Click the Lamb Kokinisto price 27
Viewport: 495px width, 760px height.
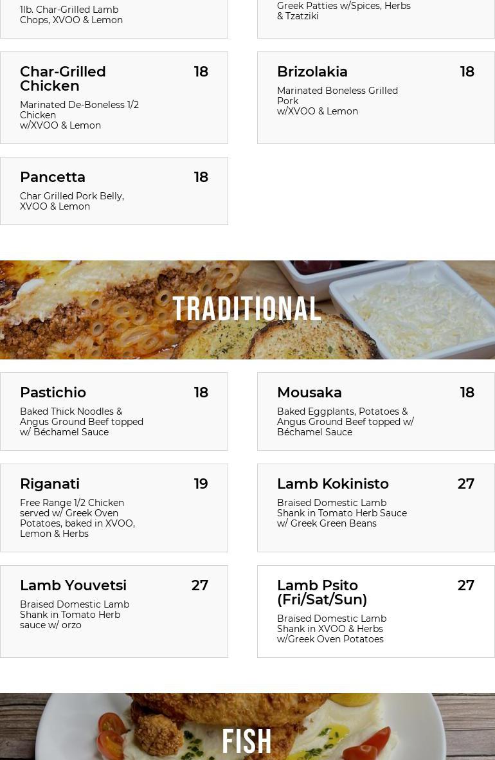pyautogui.click(x=465, y=484)
